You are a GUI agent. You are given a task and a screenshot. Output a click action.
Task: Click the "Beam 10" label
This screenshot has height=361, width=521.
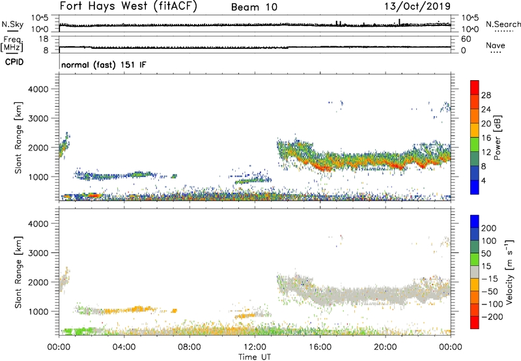click(x=254, y=7)
